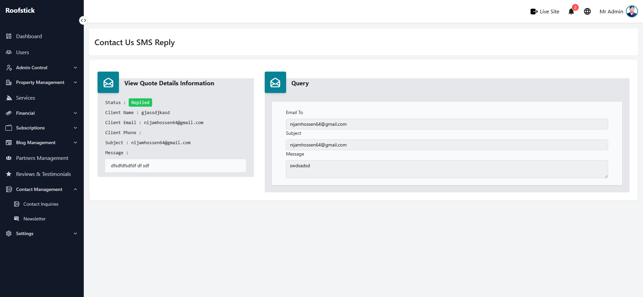Expand the Subscriptions chevron

point(75,128)
